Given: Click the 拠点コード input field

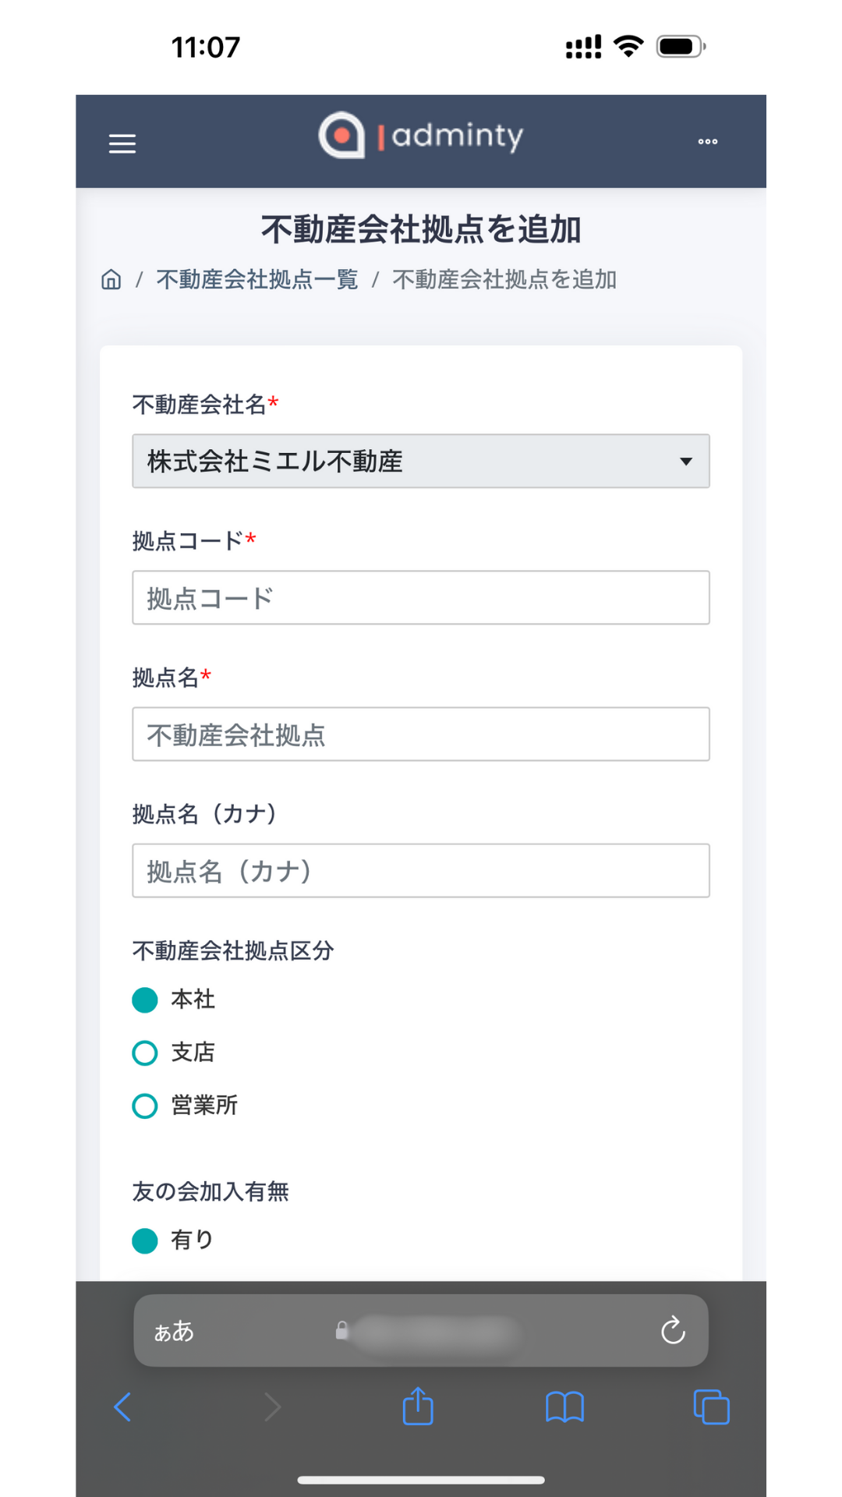Looking at the screenshot, I should tap(420, 598).
